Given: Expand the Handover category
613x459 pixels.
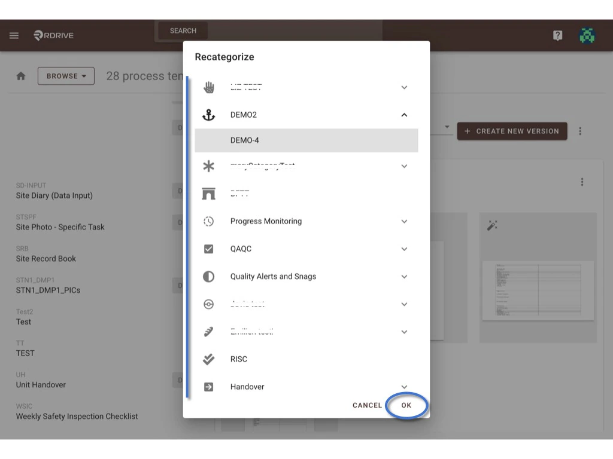Looking at the screenshot, I should (x=404, y=387).
